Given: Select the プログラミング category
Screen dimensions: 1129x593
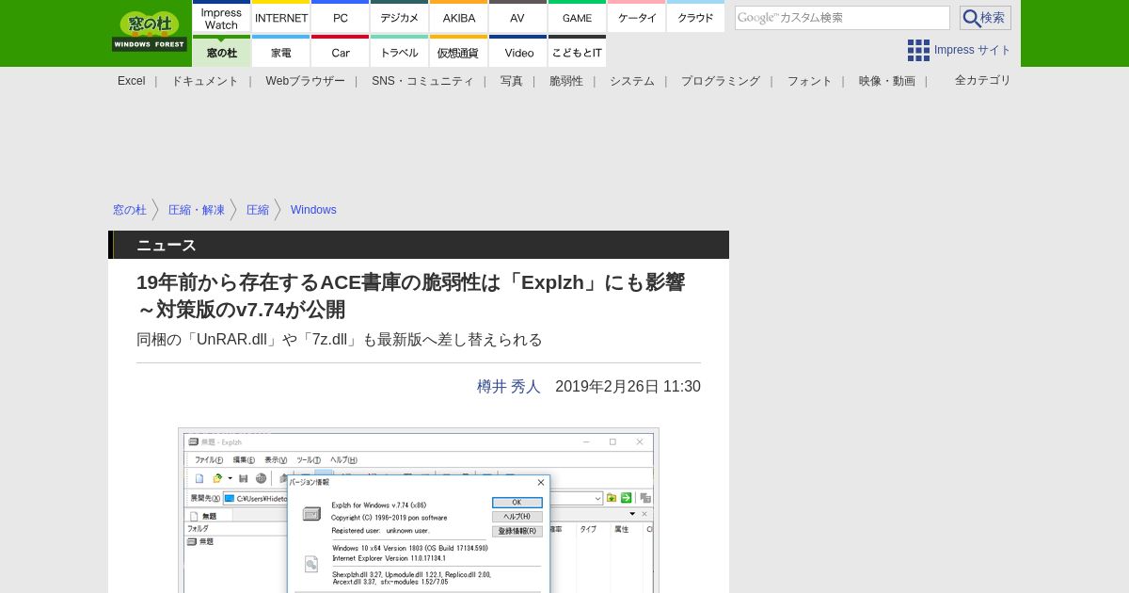Looking at the screenshot, I should point(720,81).
